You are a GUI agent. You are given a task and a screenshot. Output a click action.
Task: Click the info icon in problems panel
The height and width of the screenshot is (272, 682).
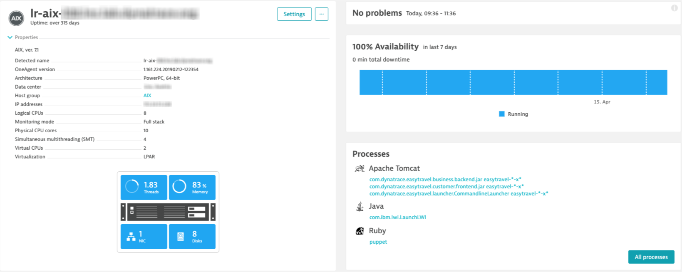(x=675, y=8)
